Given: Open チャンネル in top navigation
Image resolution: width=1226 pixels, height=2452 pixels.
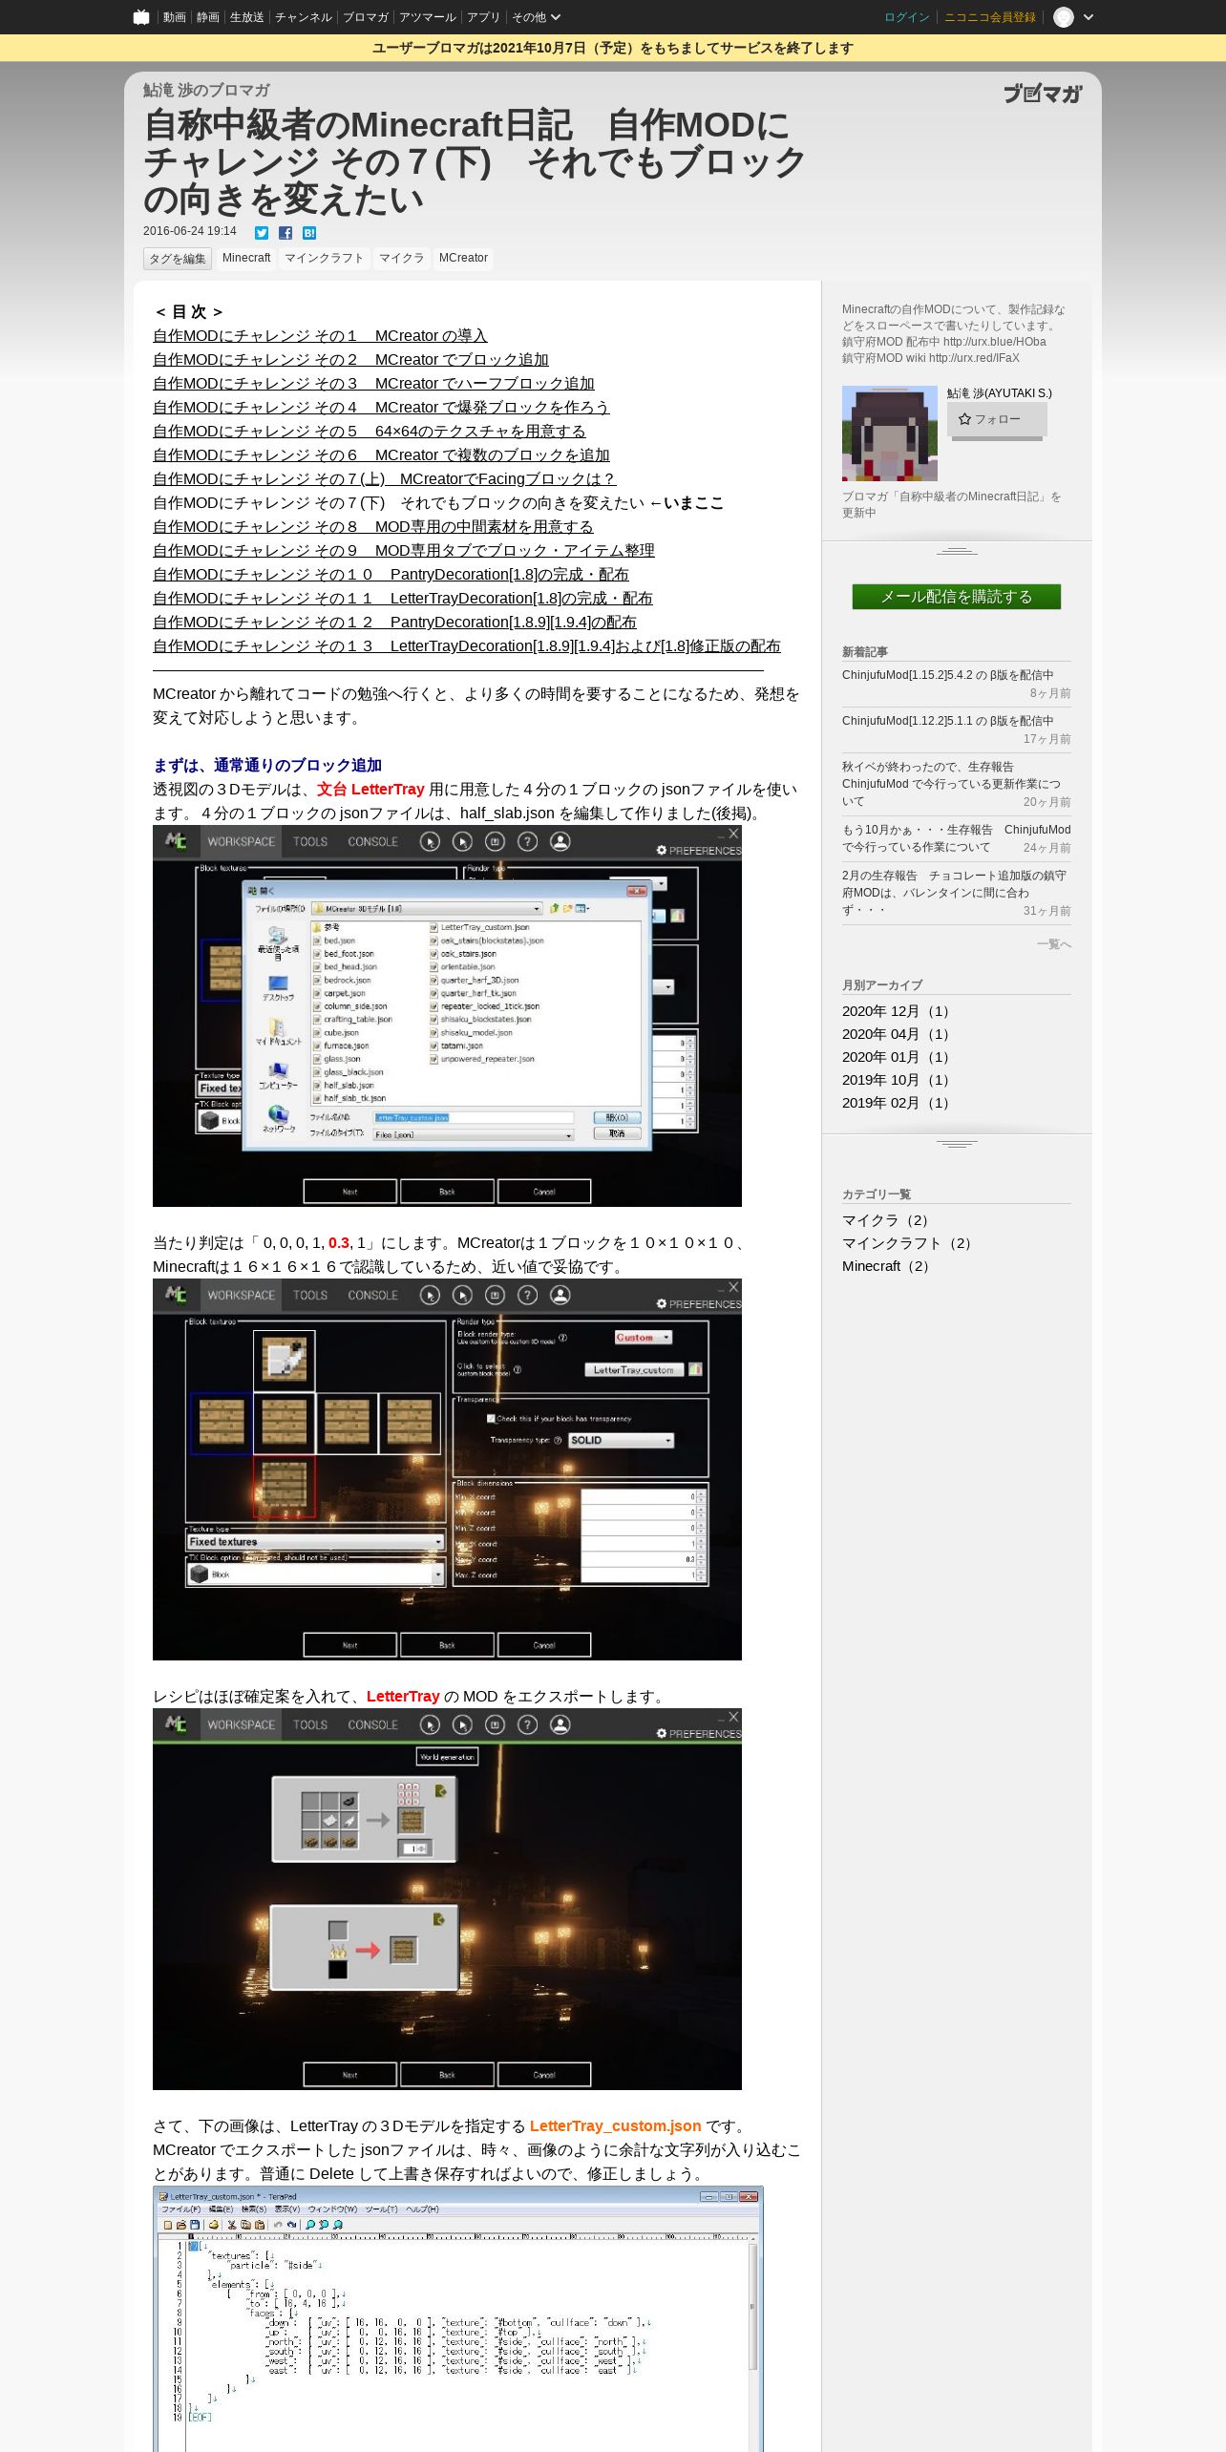Looking at the screenshot, I should pos(304,17).
